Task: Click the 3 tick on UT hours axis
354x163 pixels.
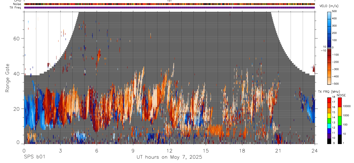Action: (x=60, y=150)
